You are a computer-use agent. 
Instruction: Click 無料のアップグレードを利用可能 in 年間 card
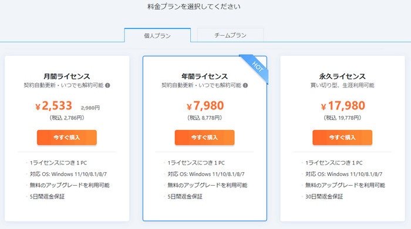(x=207, y=185)
